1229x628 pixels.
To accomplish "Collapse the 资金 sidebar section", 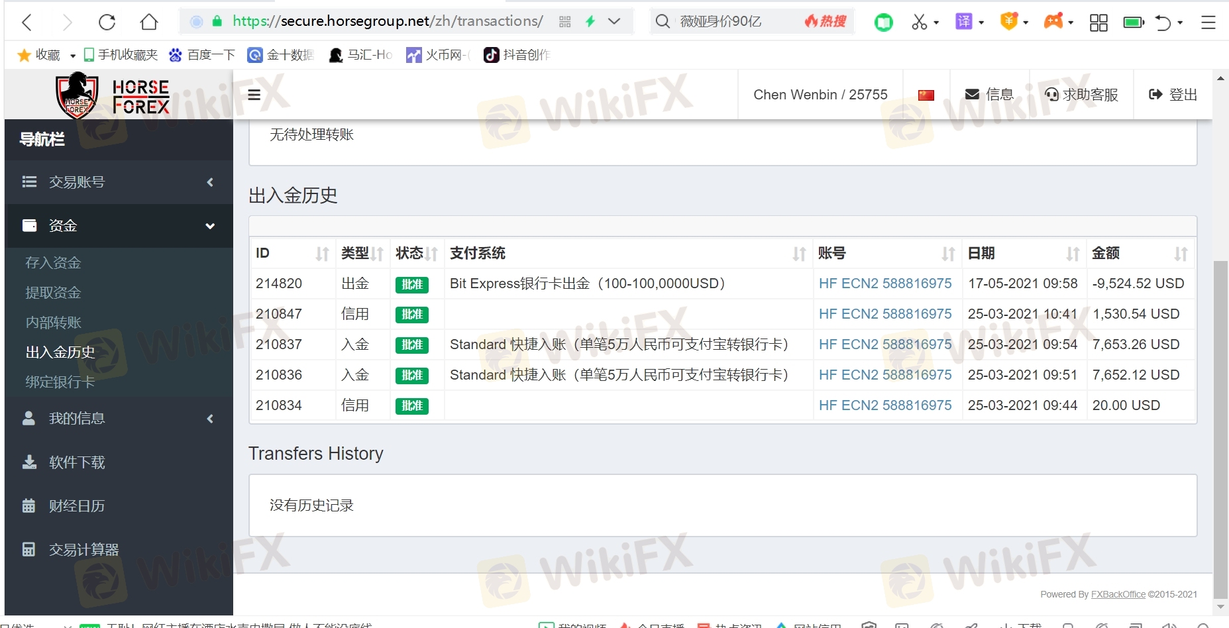I will coord(119,226).
